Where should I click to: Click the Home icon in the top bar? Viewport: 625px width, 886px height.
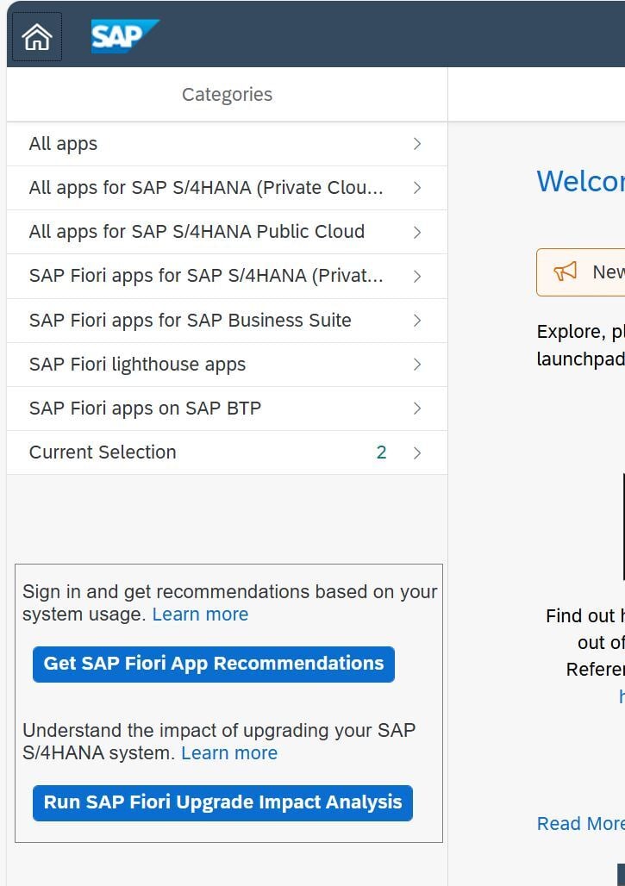[36, 36]
